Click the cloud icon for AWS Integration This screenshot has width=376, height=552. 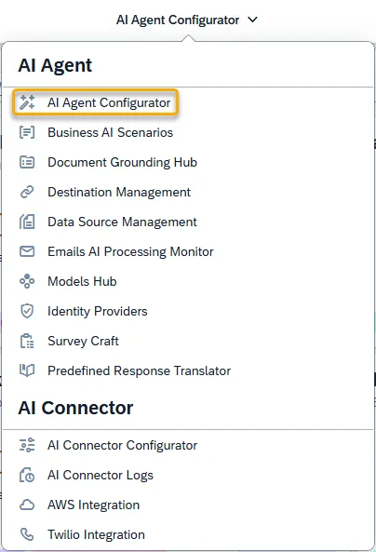coord(27,505)
